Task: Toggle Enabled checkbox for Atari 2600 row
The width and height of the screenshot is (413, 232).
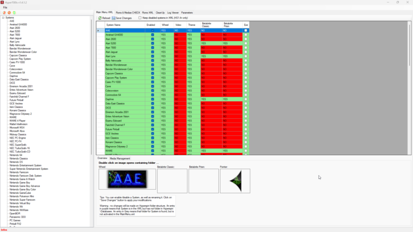Action: pyautogui.click(x=153, y=39)
